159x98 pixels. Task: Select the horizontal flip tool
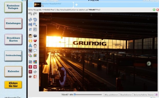click(30, 25)
